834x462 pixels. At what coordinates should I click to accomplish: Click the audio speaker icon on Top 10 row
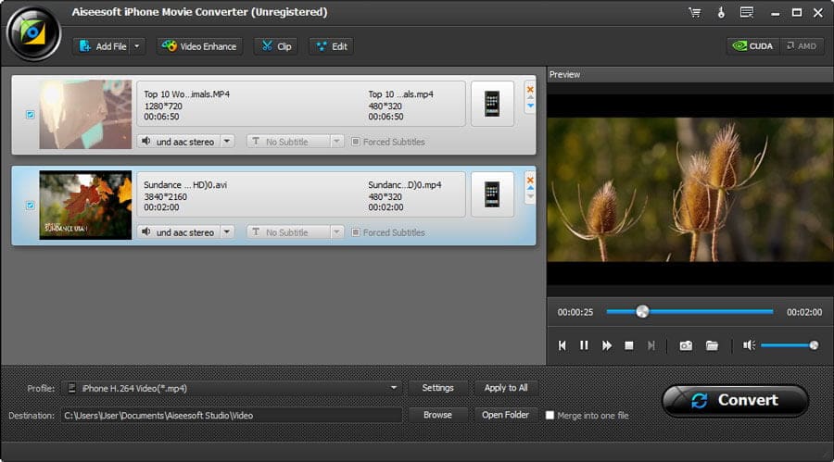tap(145, 142)
